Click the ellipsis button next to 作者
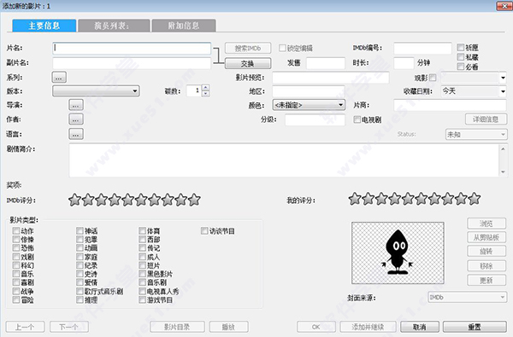This screenshot has height=337, width=513. pos(76,119)
